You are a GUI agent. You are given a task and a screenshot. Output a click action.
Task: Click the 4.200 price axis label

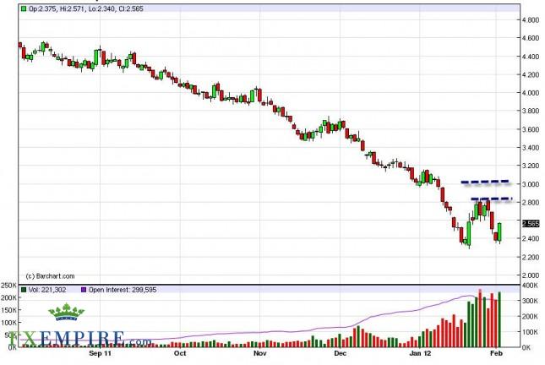pyautogui.click(x=531, y=74)
